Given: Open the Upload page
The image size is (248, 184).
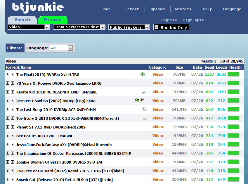Looking at the screenshot, I should 158,9.
